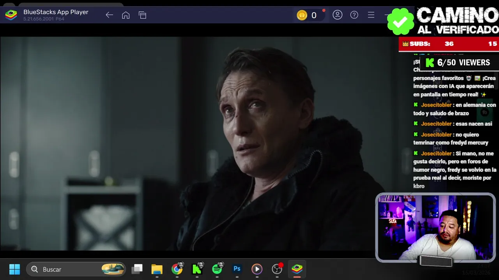Open BlueStacks help question mark icon
Viewport: 499px width, 280px height.
(x=354, y=15)
